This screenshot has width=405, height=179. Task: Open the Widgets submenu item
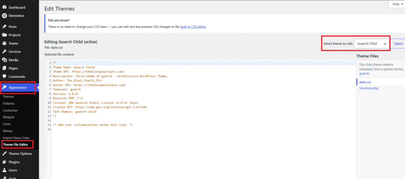9,117
